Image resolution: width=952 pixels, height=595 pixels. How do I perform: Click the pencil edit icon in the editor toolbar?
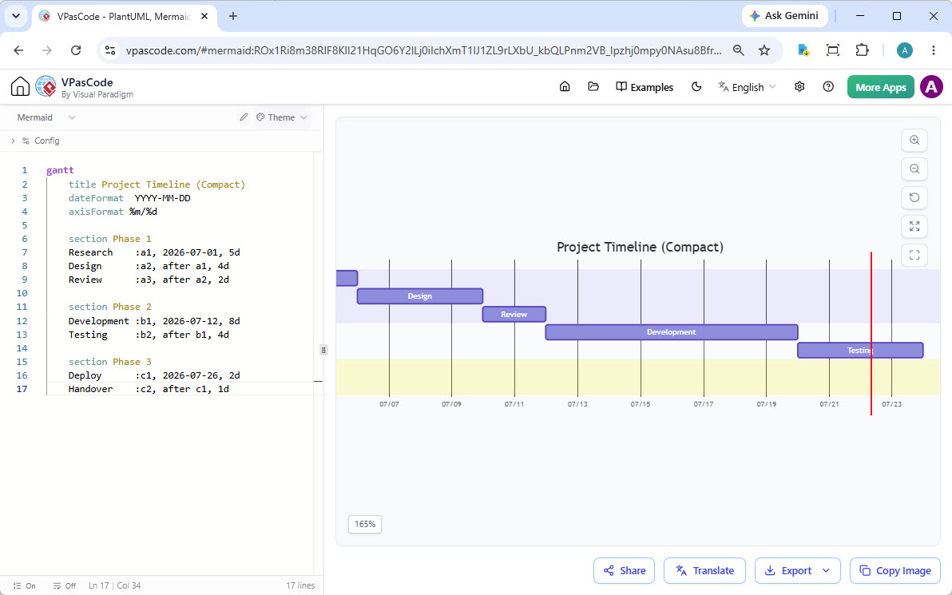coord(244,117)
